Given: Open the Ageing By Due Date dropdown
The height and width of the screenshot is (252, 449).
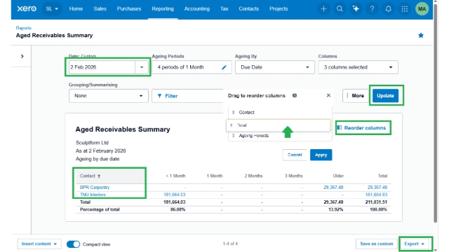Looking at the screenshot, I should (274, 67).
